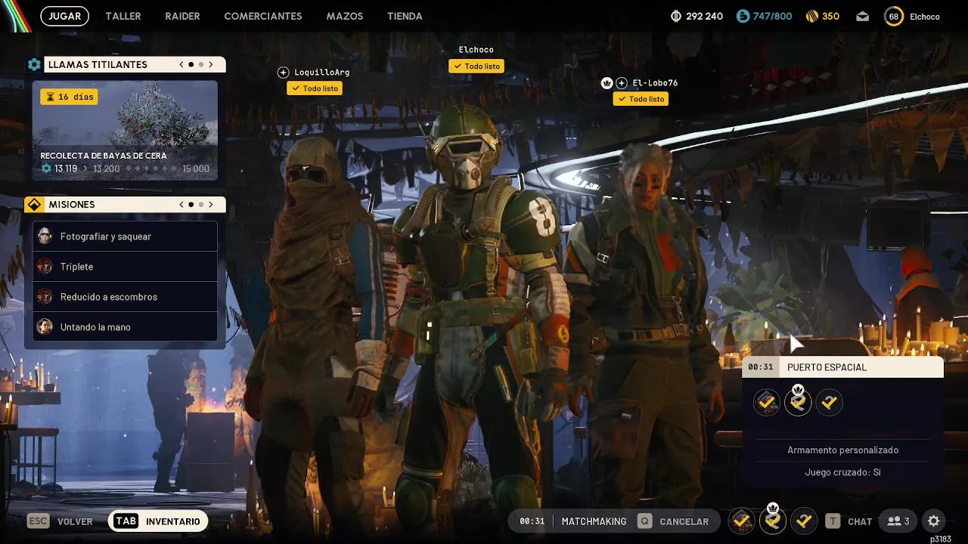Open the TIENDA tab
The width and height of the screenshot is (968, 544).
click(405, 16)
